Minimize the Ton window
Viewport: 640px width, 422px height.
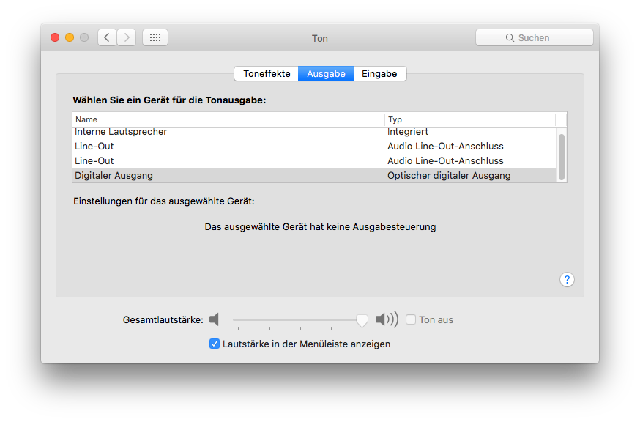[x=70, y=37]
